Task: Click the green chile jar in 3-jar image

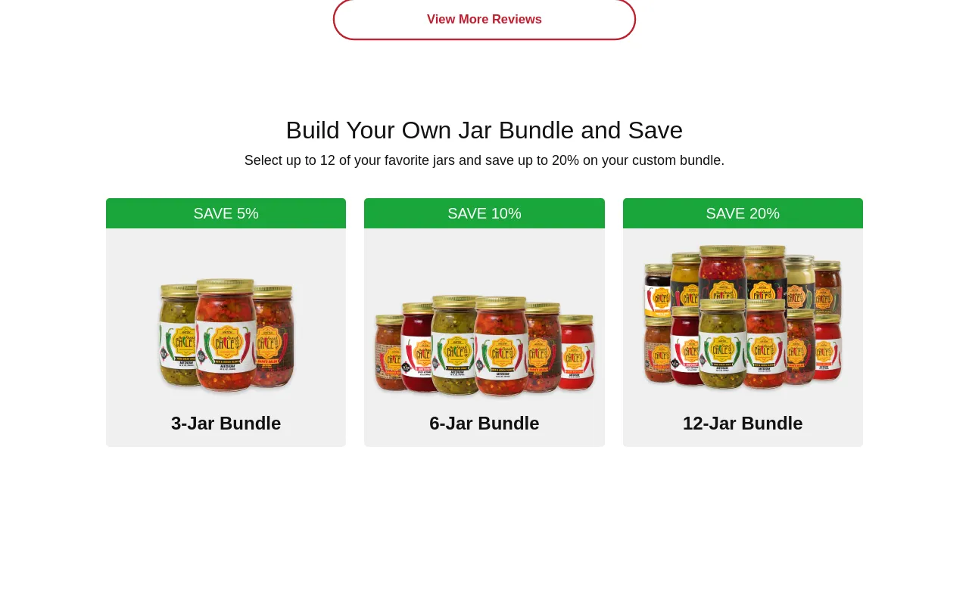Action: coord(178,337)
